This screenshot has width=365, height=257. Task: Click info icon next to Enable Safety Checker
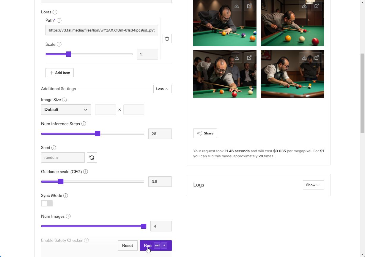[86, 240]
